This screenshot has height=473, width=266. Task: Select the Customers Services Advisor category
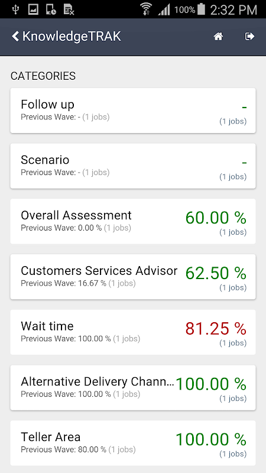coord(133,277)
